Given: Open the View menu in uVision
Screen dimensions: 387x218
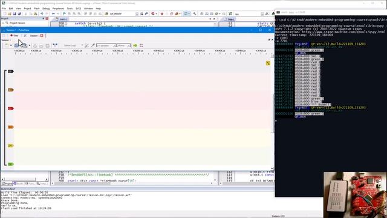Looking at the screenshot, I should [x=18, y=8].
